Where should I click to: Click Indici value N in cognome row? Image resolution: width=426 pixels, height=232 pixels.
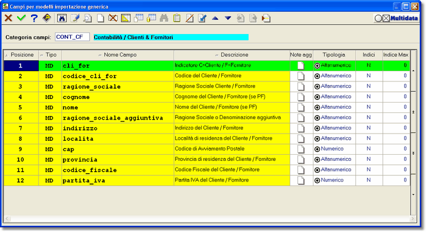coord(369,97)
